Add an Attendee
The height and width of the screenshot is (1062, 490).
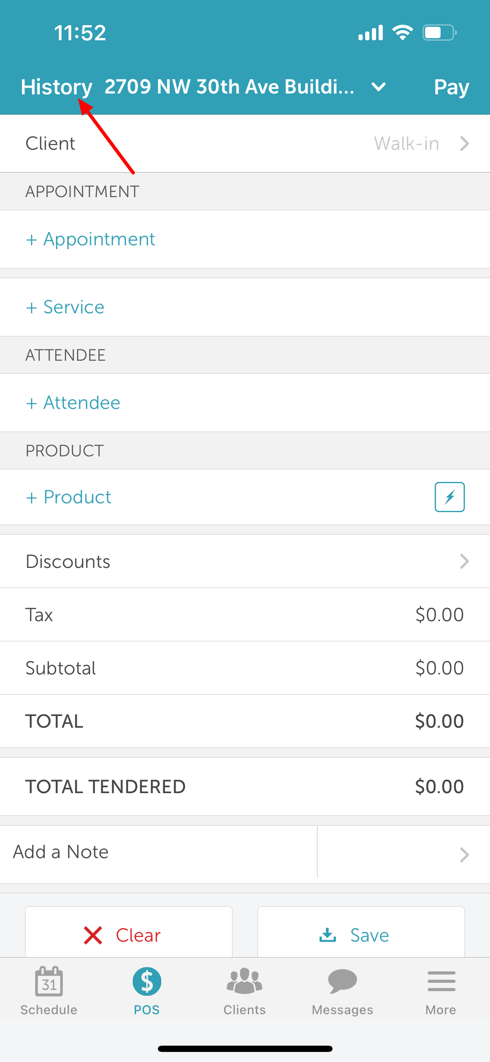(73, 403)
